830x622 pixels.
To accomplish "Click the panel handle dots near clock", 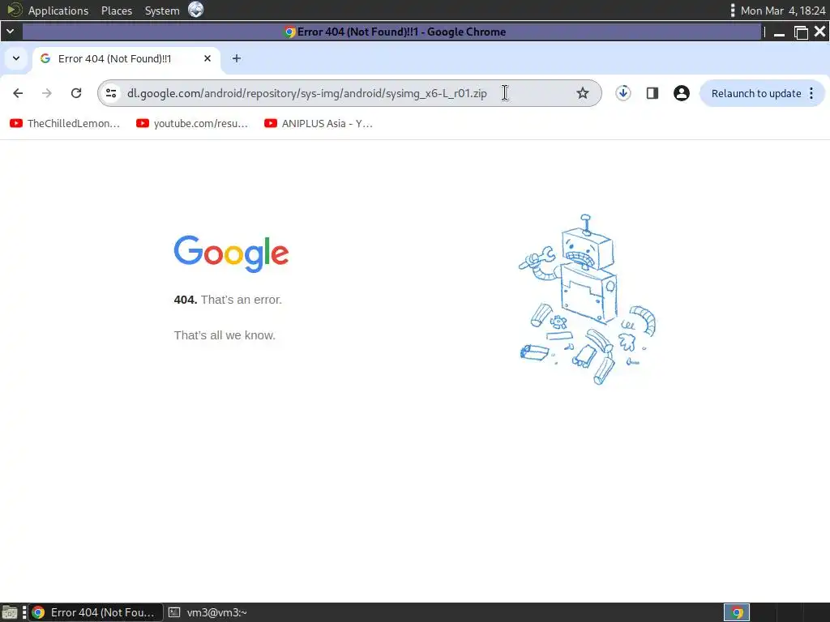I will click(x=733, y=11).
